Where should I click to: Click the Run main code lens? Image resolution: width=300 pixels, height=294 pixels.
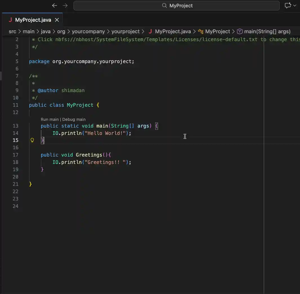pyautogui.click(x=50, y=119)
